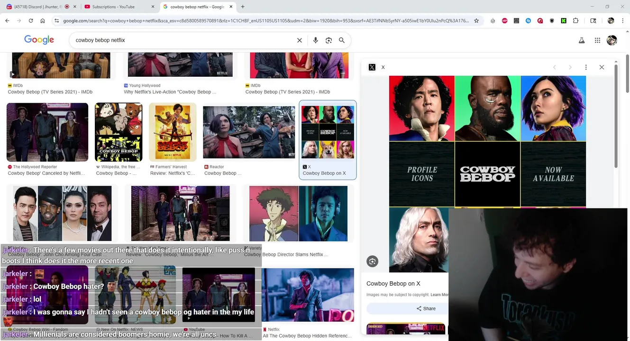
Task: Open the tab search side panel icon
Action: 593,21
